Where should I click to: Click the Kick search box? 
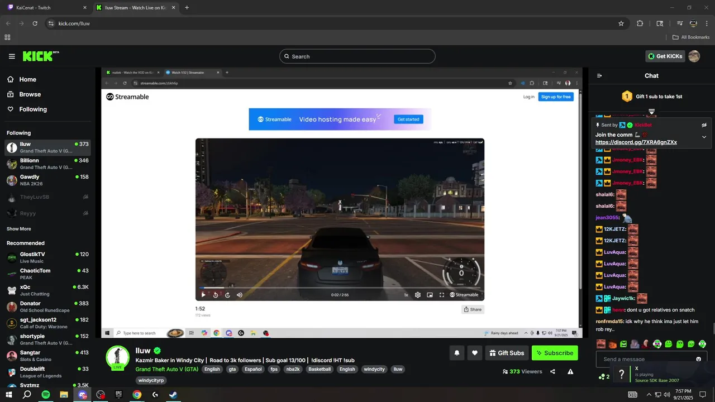coord(357,56)
